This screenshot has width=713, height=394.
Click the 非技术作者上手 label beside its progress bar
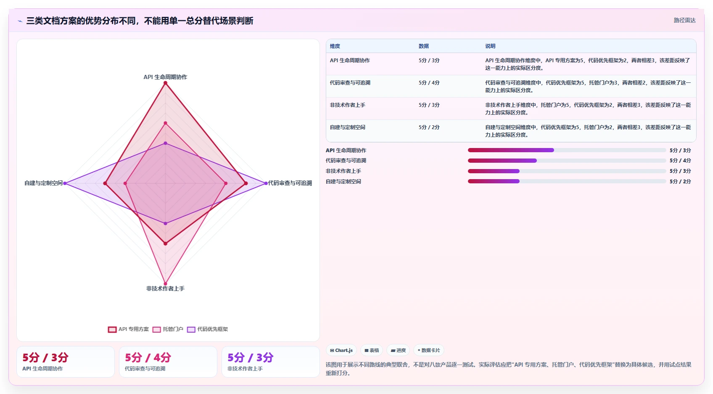(x=343, y=171)
